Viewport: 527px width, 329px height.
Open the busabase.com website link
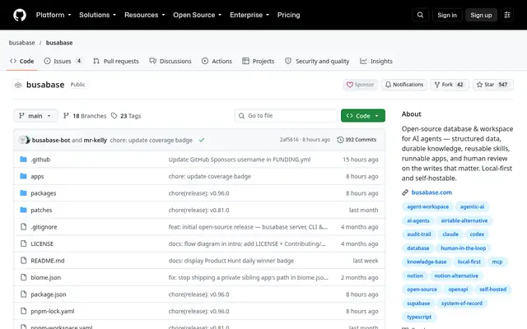431,192
